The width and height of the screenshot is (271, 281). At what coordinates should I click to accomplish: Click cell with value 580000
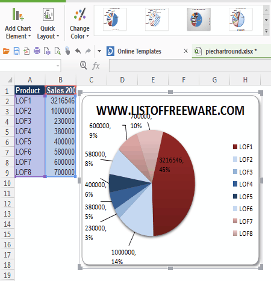(61, 152)
